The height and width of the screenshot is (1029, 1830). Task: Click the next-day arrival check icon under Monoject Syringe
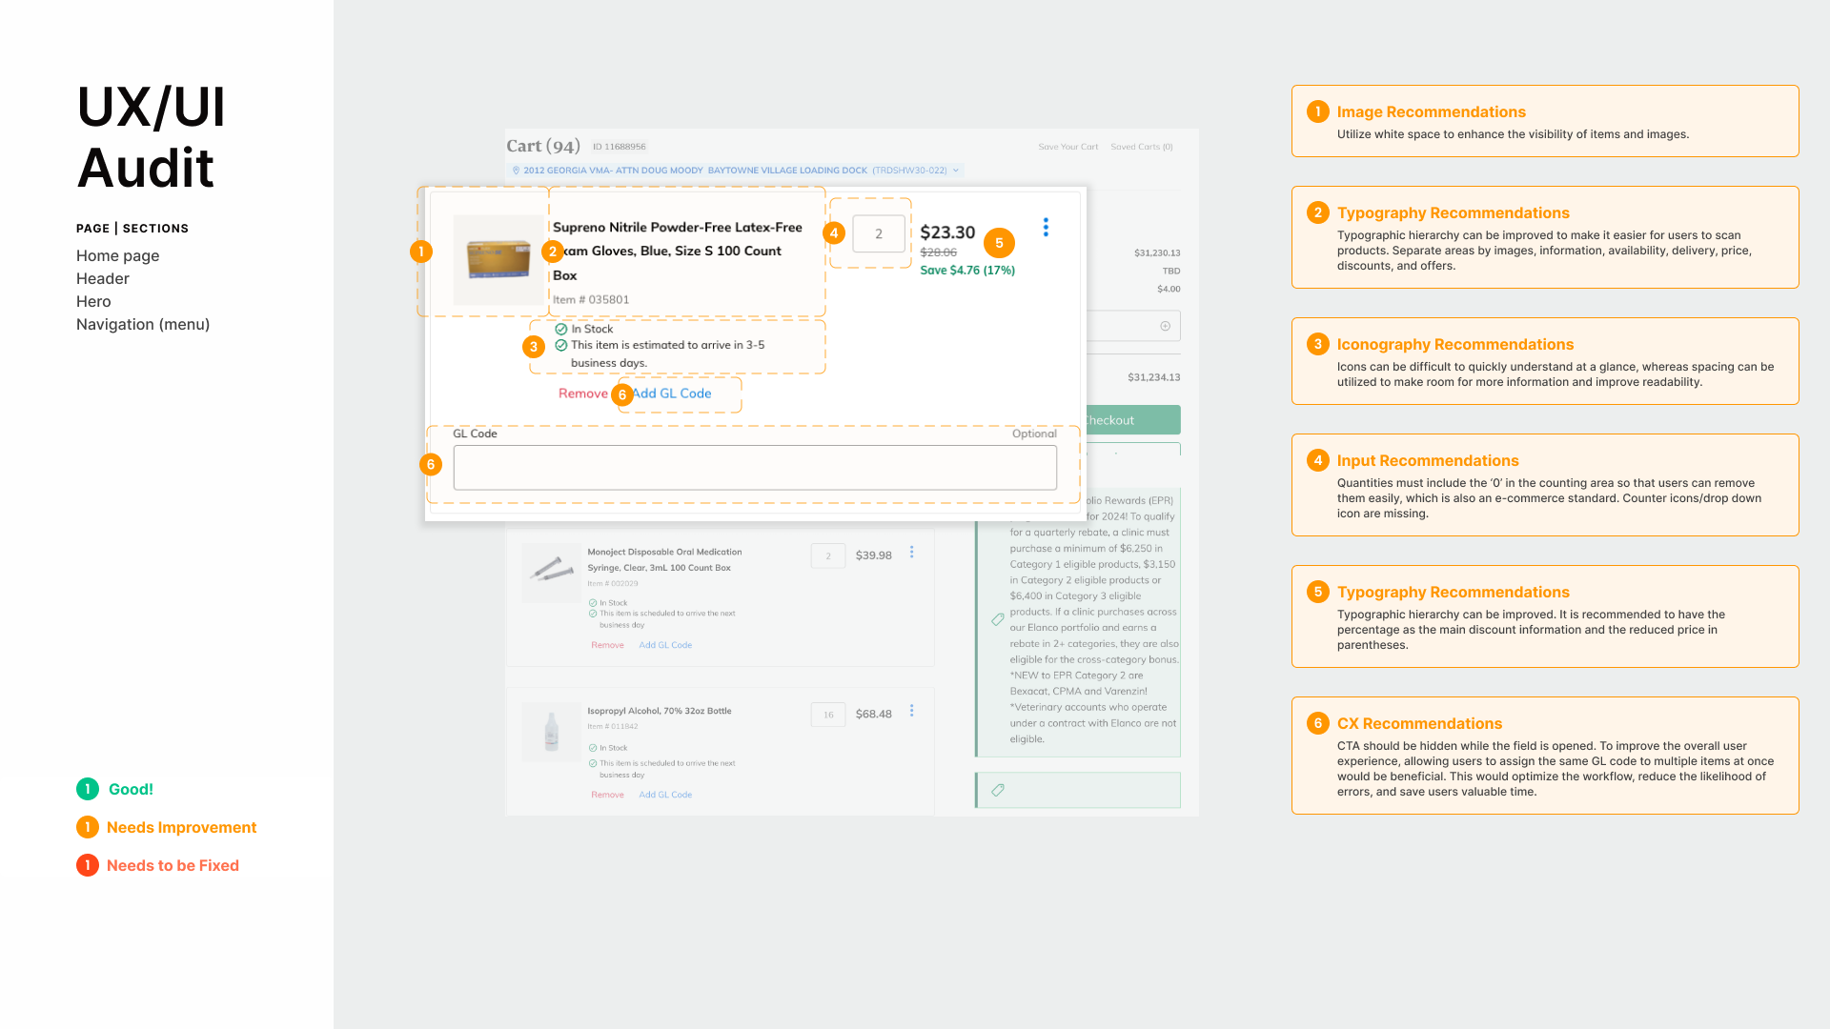[x=593, y=614]
